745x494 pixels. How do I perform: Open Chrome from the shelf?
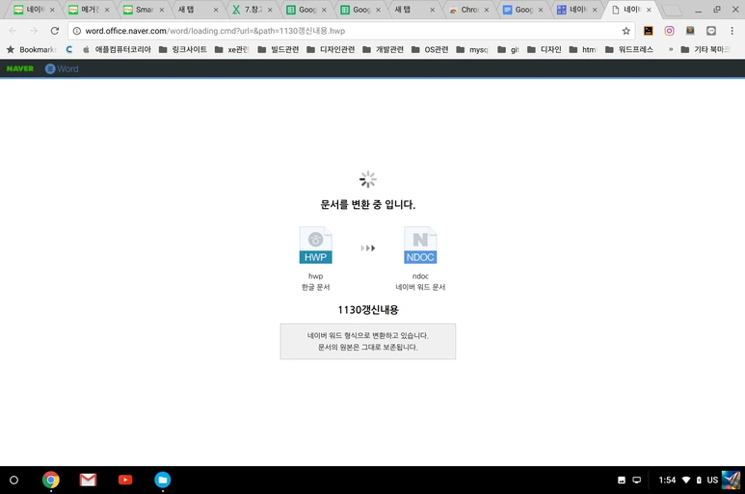(x=51, y=480)
